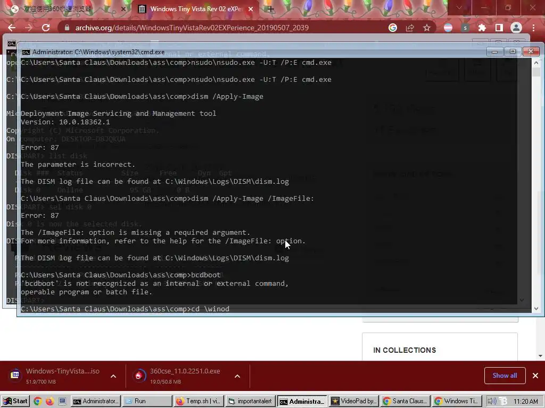Toggle Chrome side panel icon
The image size is (545, 408).
point(499,28)
